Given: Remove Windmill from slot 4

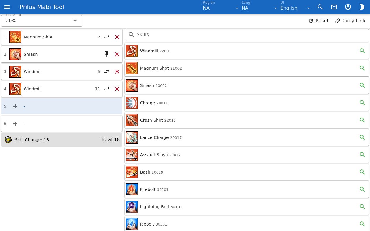Looking at the screenshot, I should pyautogui.click(x=117, y=89).
